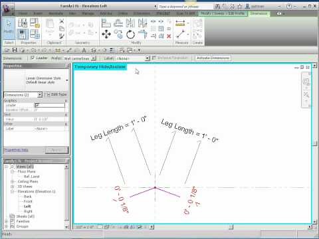Expand the Ceiling Plans tree node
The image size is (319, 239).
[13, 181]
